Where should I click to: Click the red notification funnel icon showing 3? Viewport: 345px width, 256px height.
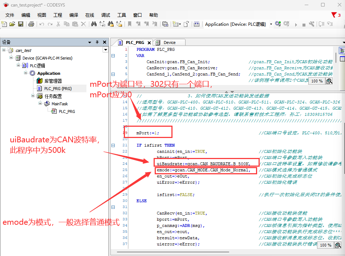click(x=336, y=15)
